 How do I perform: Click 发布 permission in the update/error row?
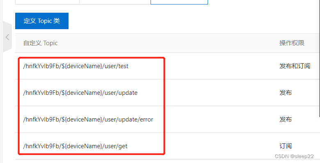point(286,119)
